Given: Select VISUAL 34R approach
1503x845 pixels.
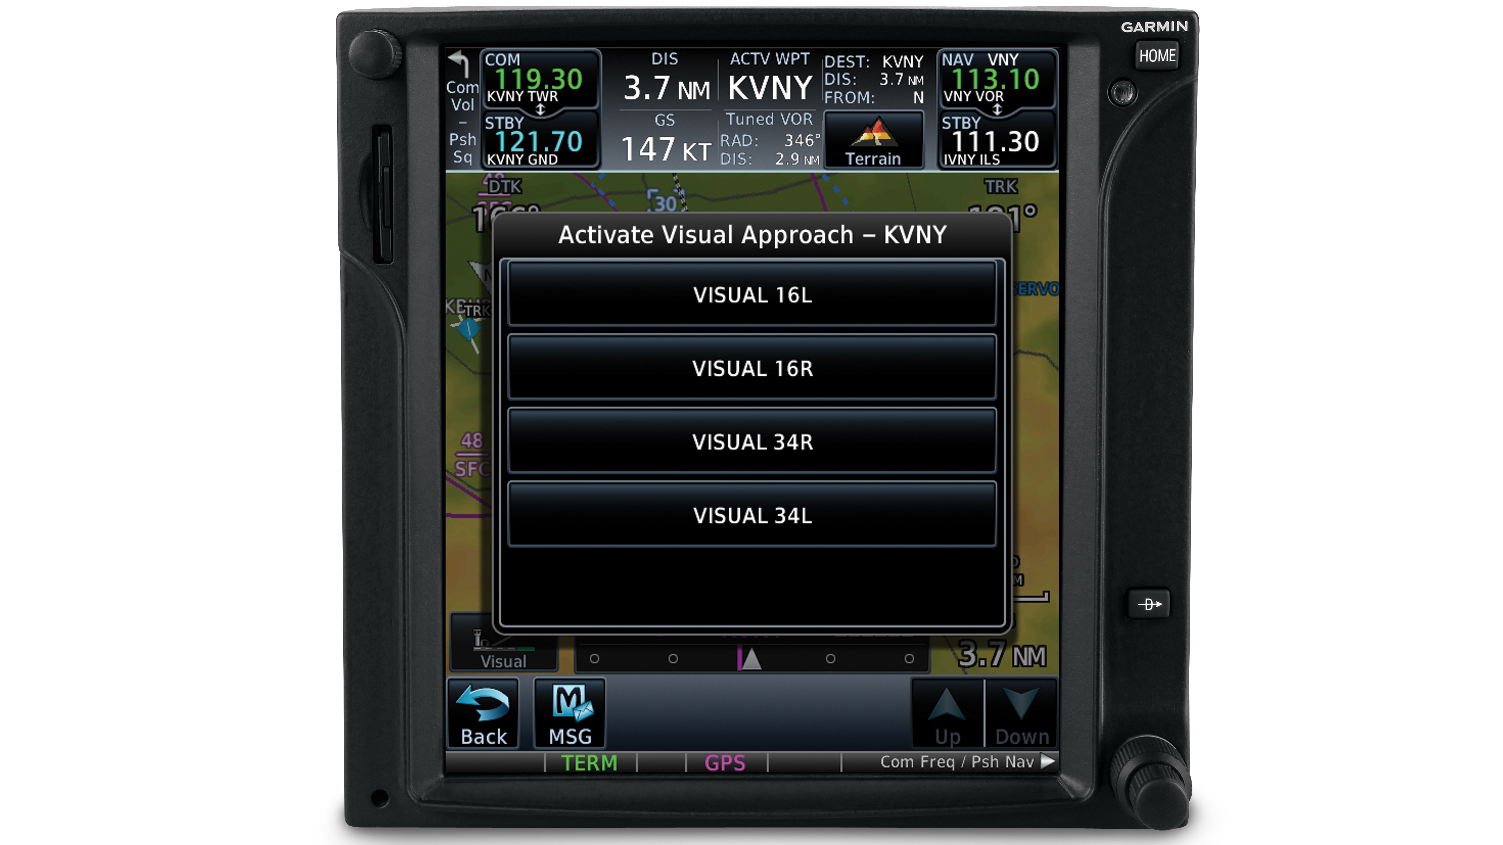Looking at the screenshot, I should click(x=751, y=442).
